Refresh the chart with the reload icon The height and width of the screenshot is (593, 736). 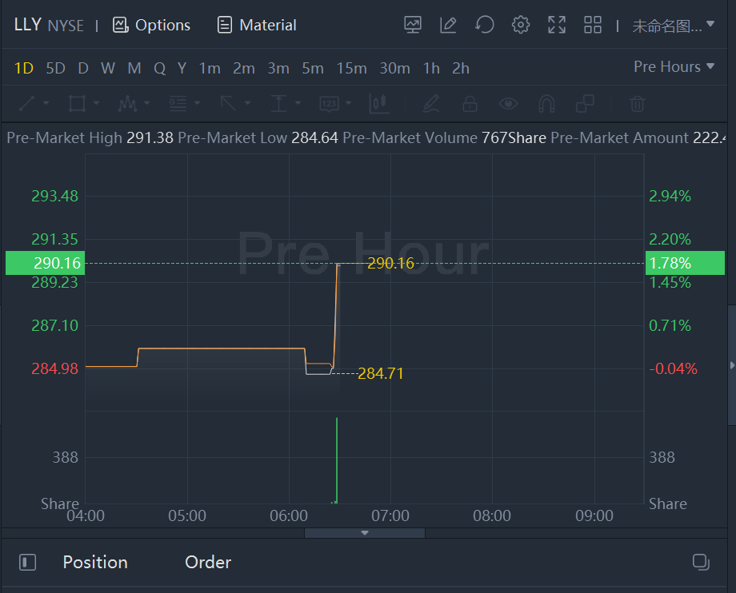(x=484, y=25)
